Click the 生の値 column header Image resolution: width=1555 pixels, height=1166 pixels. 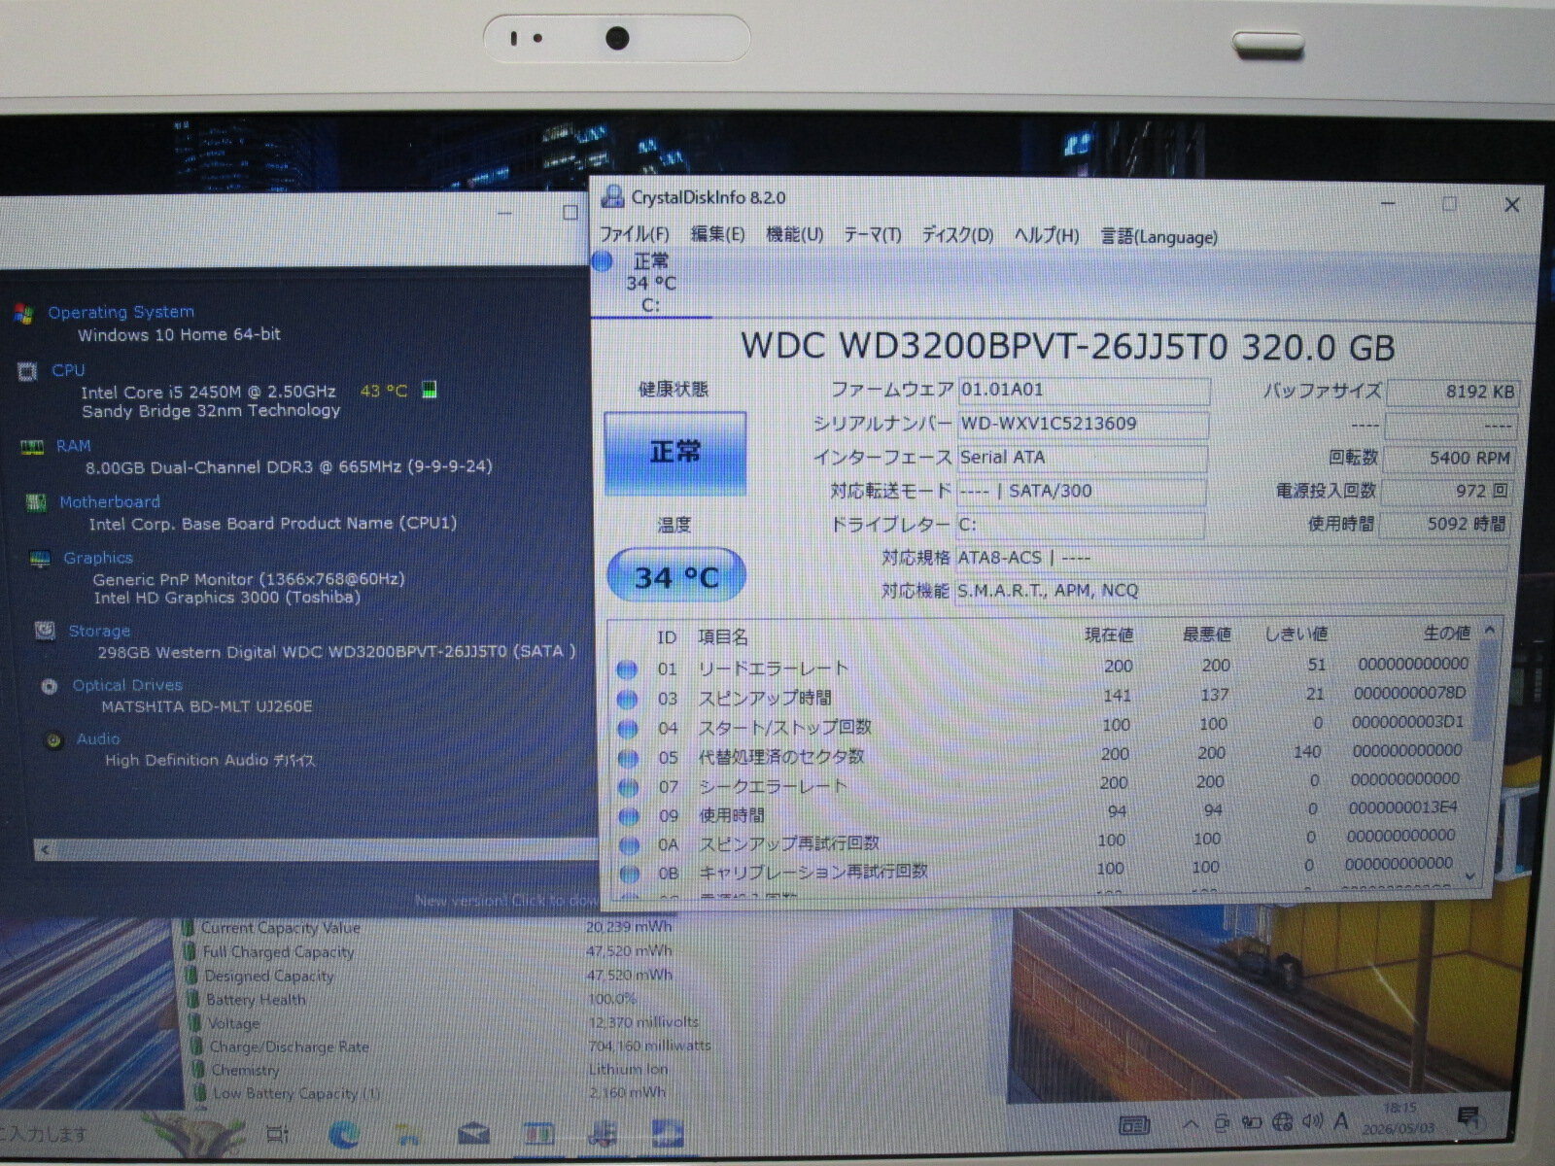tap(1447, 633)
